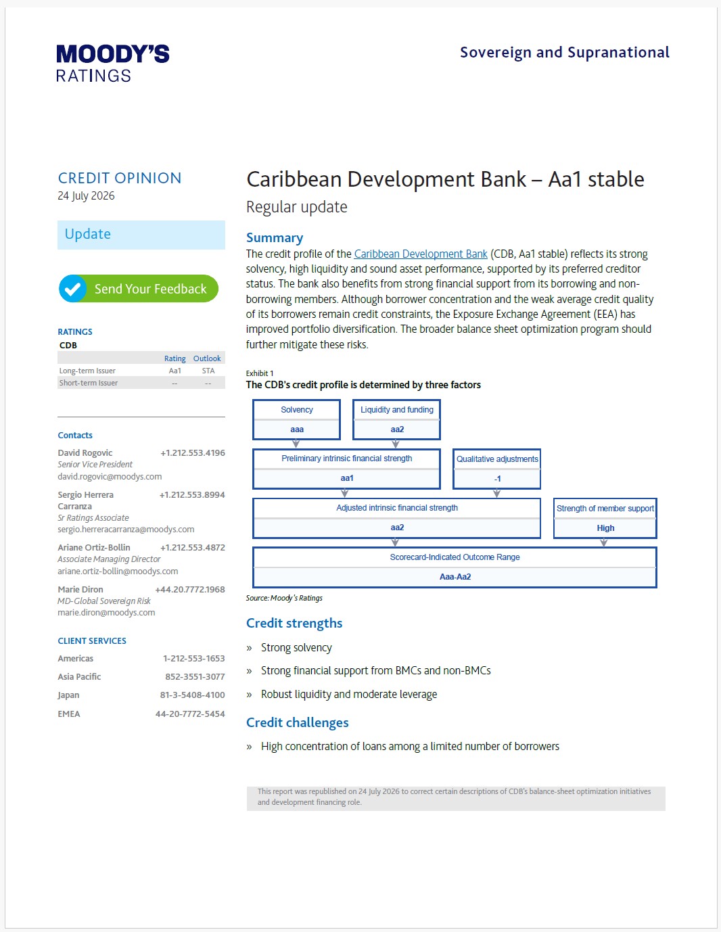Click the aaa value under Solvency
Image resolution: width=721 pixels, height=932 pixels.
coord(297,429)
